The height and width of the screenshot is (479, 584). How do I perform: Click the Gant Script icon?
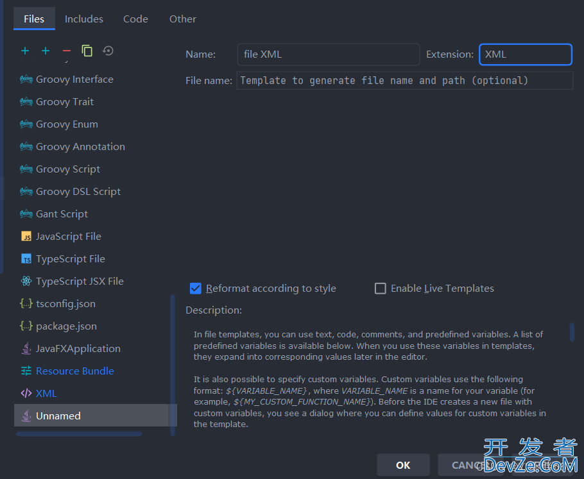(26, 214)
